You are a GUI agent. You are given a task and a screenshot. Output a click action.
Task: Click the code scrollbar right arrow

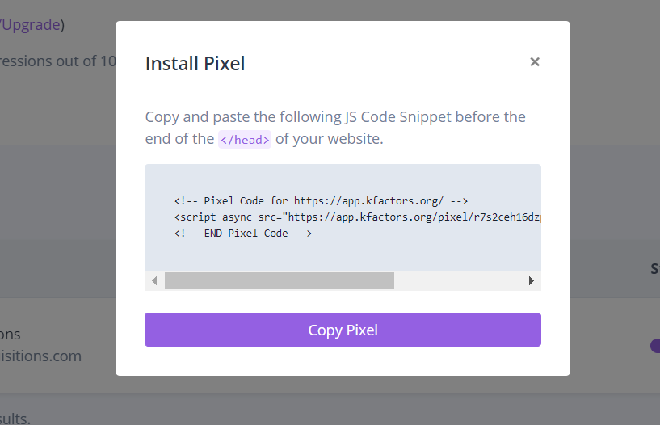click(532, 280)
